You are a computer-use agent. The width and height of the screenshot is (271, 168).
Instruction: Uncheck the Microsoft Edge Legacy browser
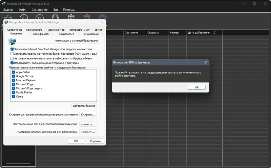(x=14, y=88)
